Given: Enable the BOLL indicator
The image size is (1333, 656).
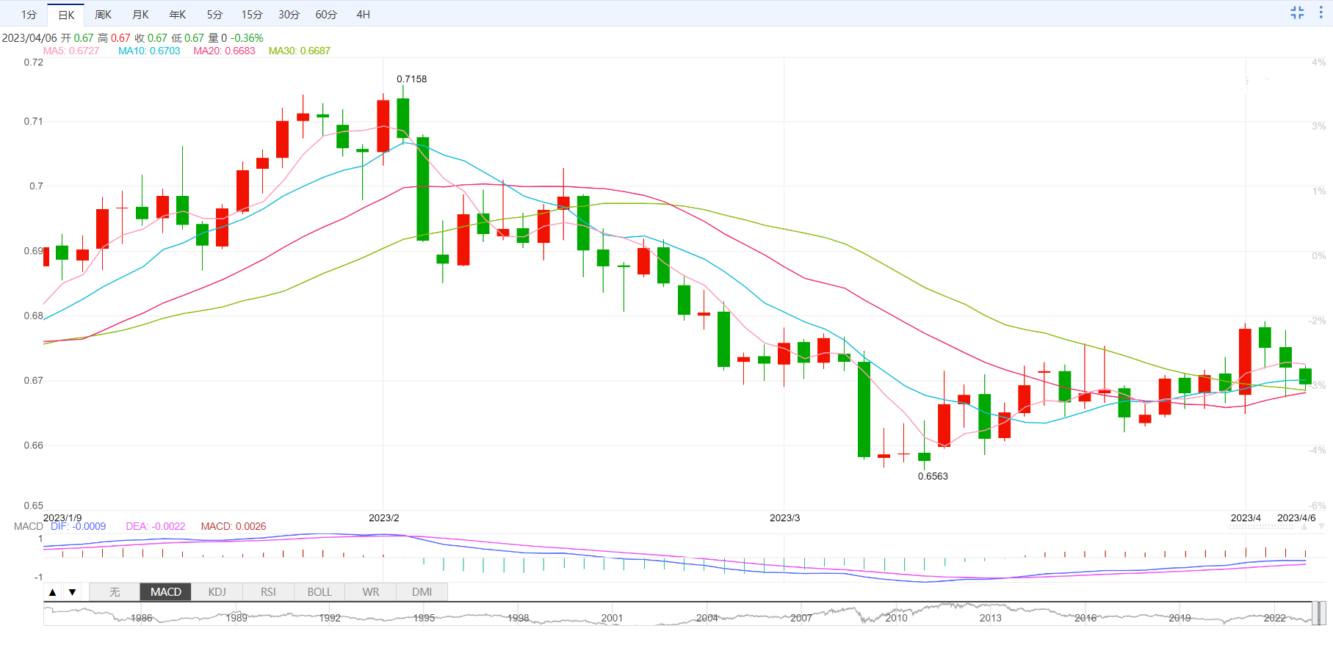Looking at the screenshot, I should (x=319, y=592).
